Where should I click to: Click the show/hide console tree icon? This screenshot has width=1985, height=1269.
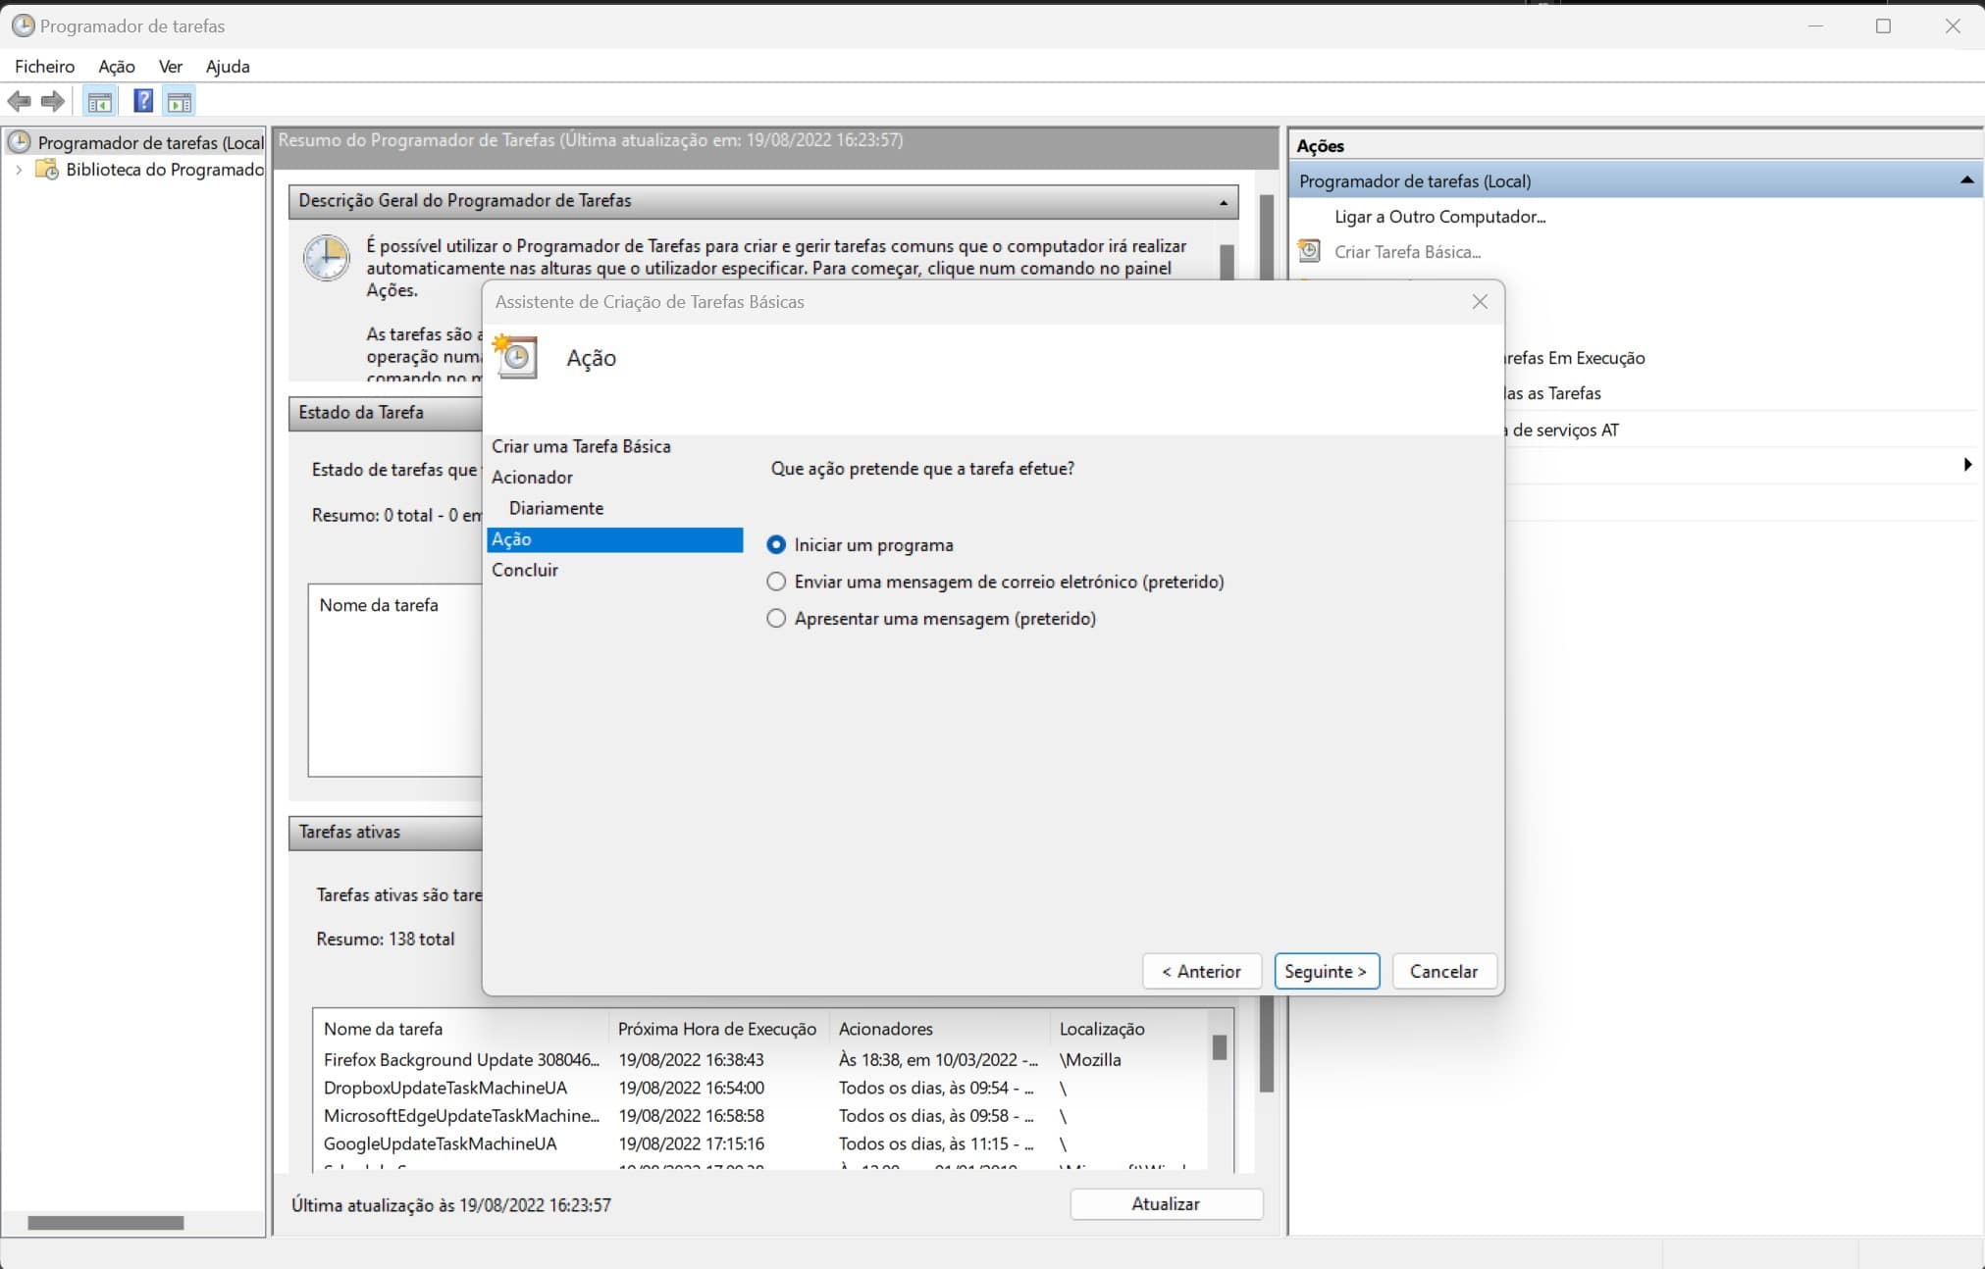(x=99, y=101)
